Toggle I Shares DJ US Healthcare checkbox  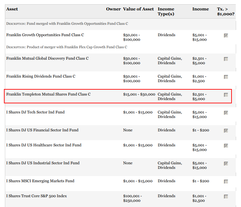click(226, 146)
